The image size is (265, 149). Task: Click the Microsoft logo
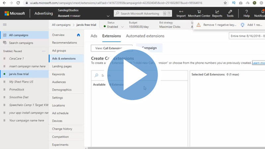point(15,13)
